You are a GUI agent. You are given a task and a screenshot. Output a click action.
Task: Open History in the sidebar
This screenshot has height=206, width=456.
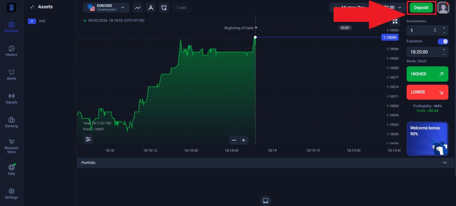pos(11,51)
